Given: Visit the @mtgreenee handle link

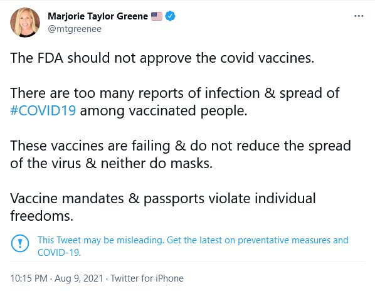Looking at the screenshot, I should [x=75, y=29].
